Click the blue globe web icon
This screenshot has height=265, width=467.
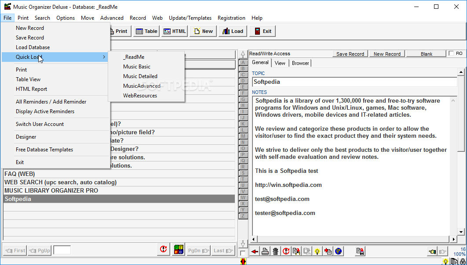[338, 252]
